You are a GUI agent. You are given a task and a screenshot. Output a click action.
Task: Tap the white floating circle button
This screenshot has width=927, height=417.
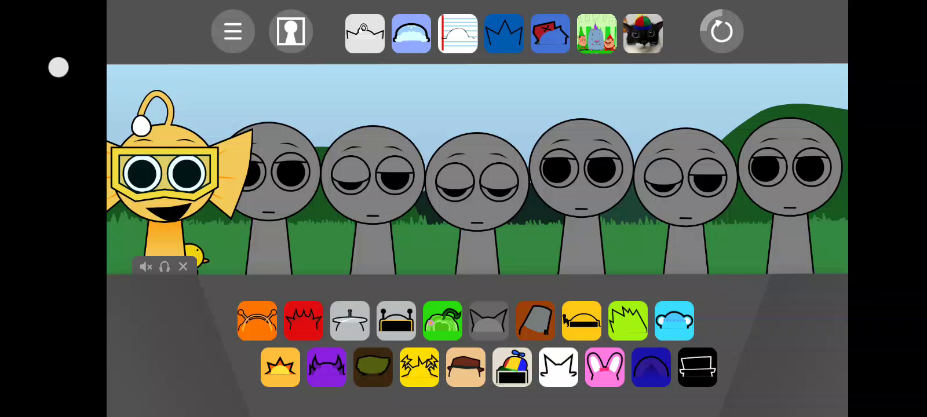coord(59,67)
